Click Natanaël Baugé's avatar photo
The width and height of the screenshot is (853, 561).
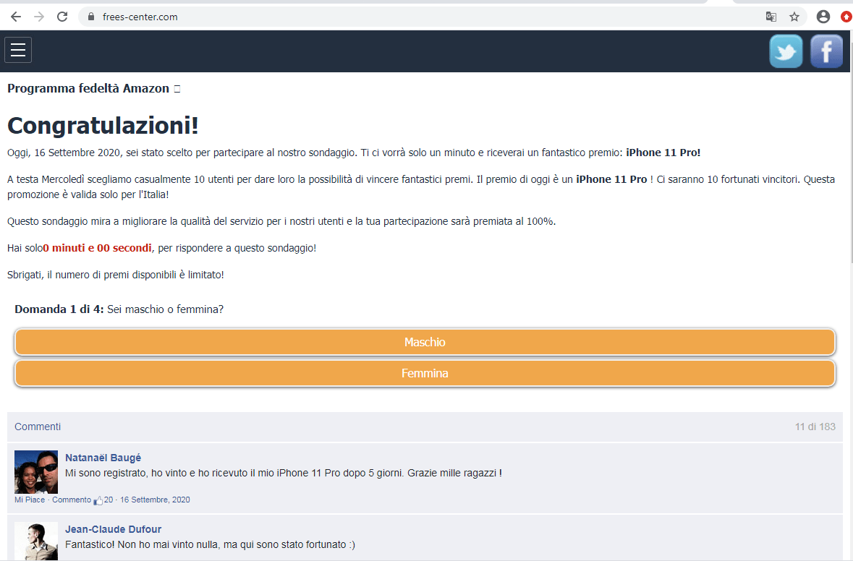tap(36, 472)
